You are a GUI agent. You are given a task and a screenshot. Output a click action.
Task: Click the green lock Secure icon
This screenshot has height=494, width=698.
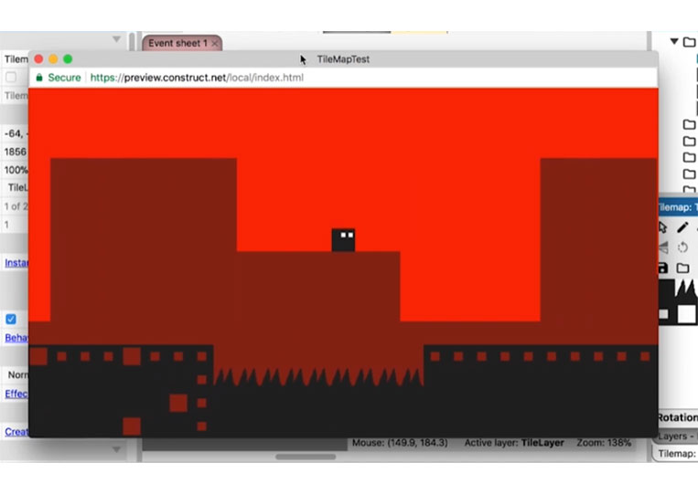[39, 78]
